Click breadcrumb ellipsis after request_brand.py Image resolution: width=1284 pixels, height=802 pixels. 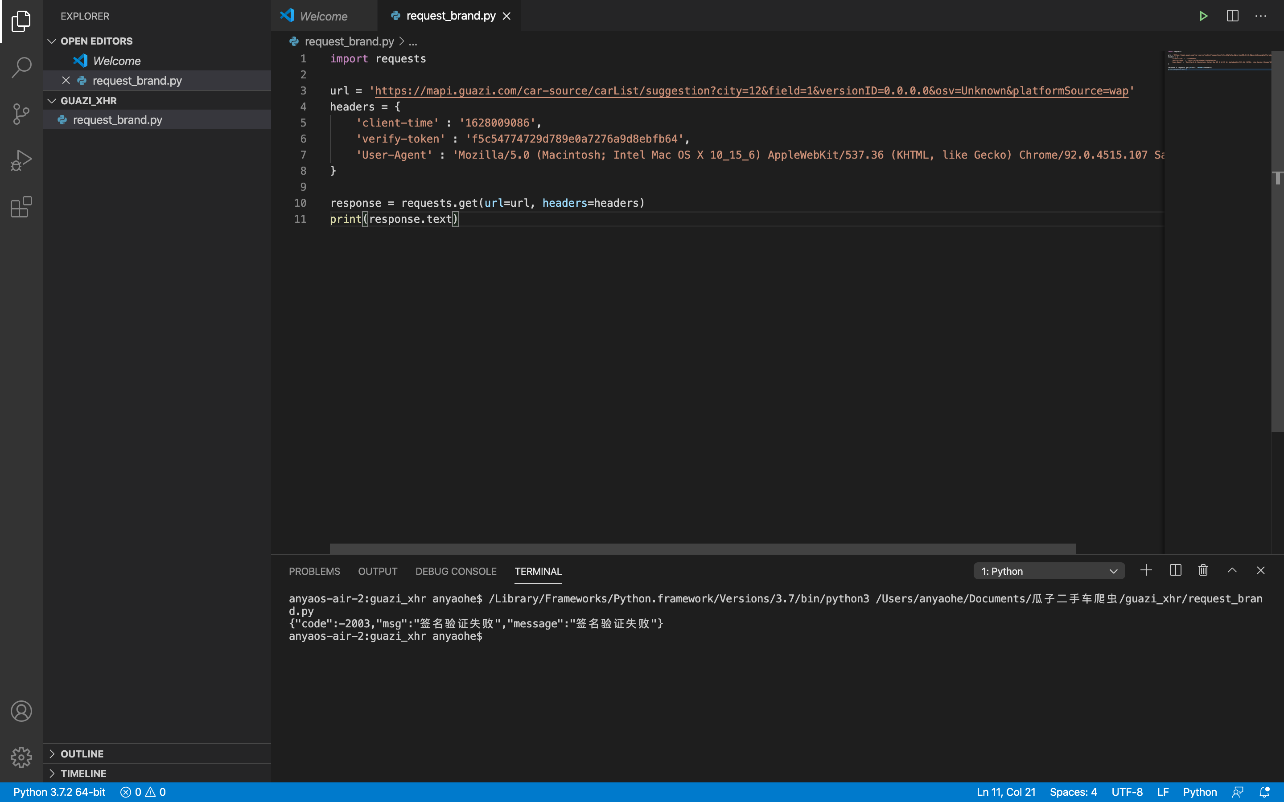pos(413,41)
